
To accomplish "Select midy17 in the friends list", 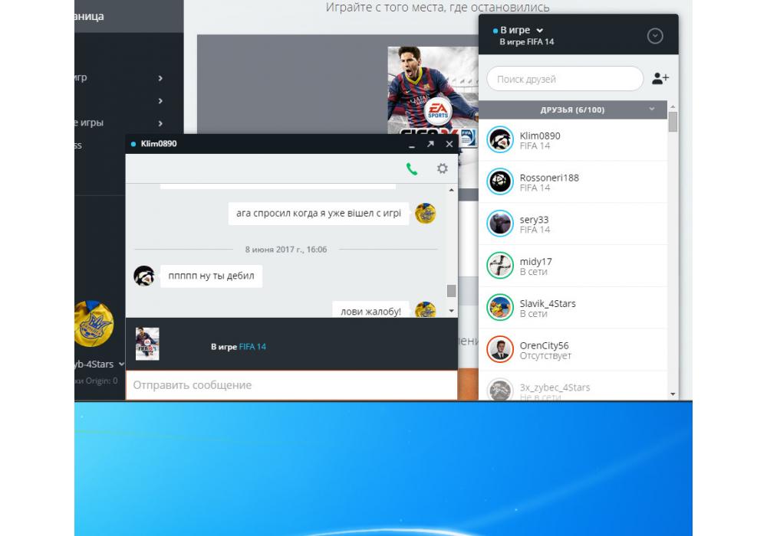I will [535, 266].
